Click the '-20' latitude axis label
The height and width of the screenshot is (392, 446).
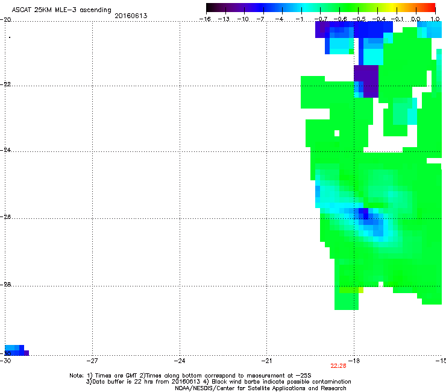point(5,20)
